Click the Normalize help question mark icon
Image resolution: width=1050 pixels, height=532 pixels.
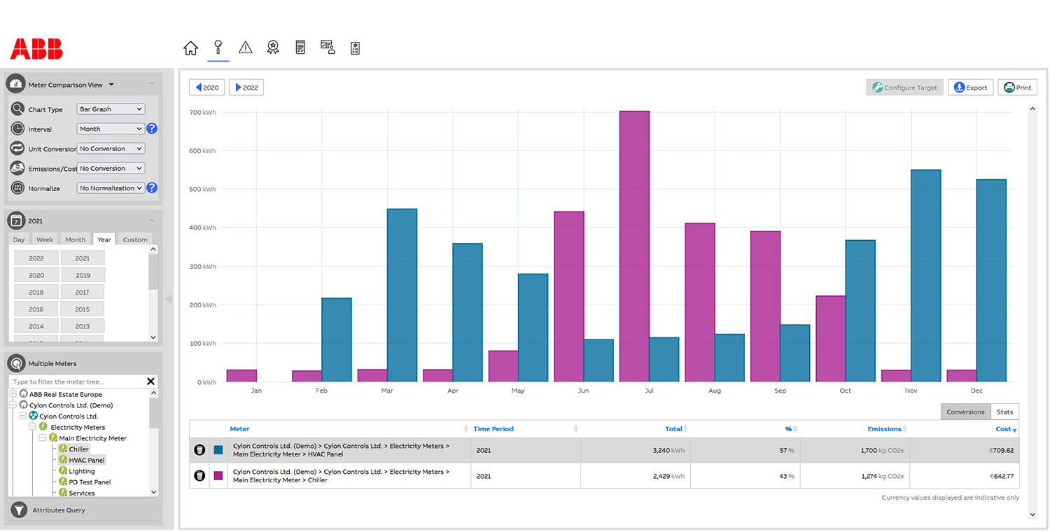click(152, 188)
